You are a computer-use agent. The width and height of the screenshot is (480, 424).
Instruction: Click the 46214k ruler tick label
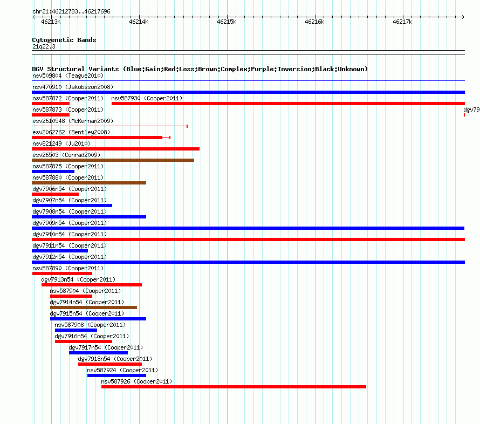pos(139,22)
